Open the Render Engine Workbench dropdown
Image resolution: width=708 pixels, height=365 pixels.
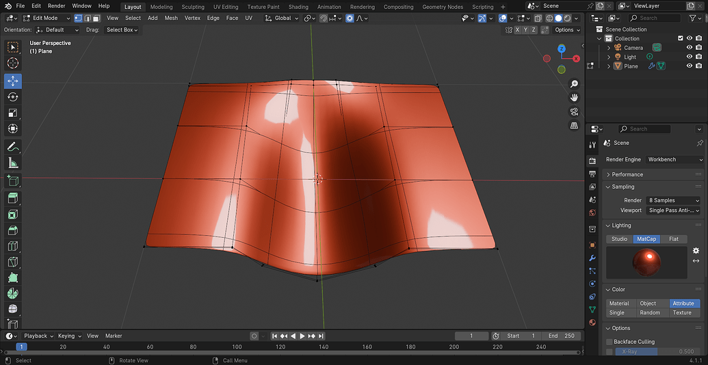674,159
